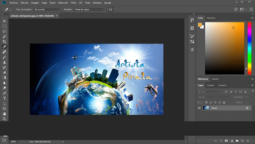This screenshot has width=255, height=144.
Task: Select the Zoom magnifier tool
Action: pyautogui.click(x=5, y=119)
